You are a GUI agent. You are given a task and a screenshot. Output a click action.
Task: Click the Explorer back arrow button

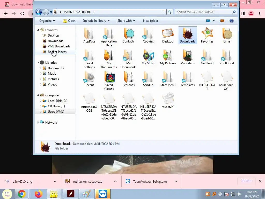click(x=39, y=12)
